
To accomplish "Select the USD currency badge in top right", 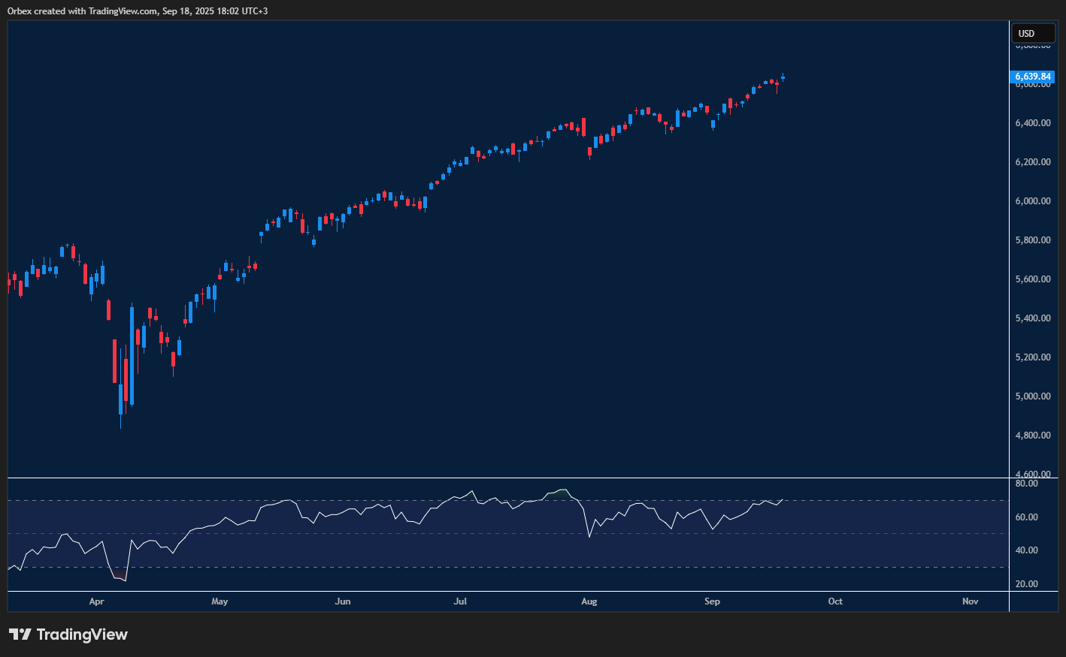I will [x=1033, y=33].
